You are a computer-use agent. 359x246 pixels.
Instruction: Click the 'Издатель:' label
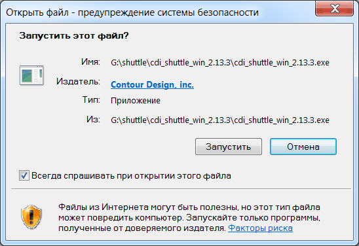(78, 81)
